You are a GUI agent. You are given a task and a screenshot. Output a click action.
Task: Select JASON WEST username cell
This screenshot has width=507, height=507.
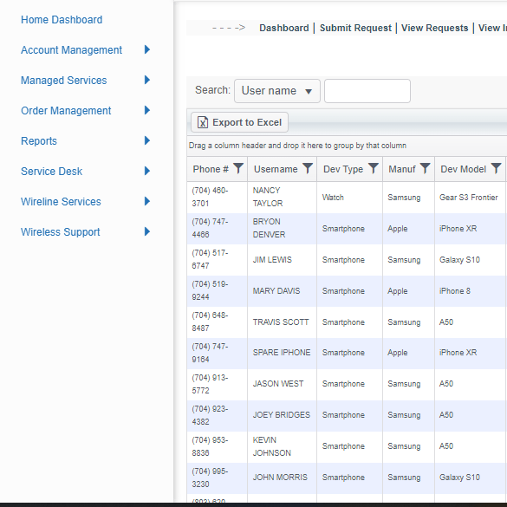pyautogui.click(x=282, y=384)
